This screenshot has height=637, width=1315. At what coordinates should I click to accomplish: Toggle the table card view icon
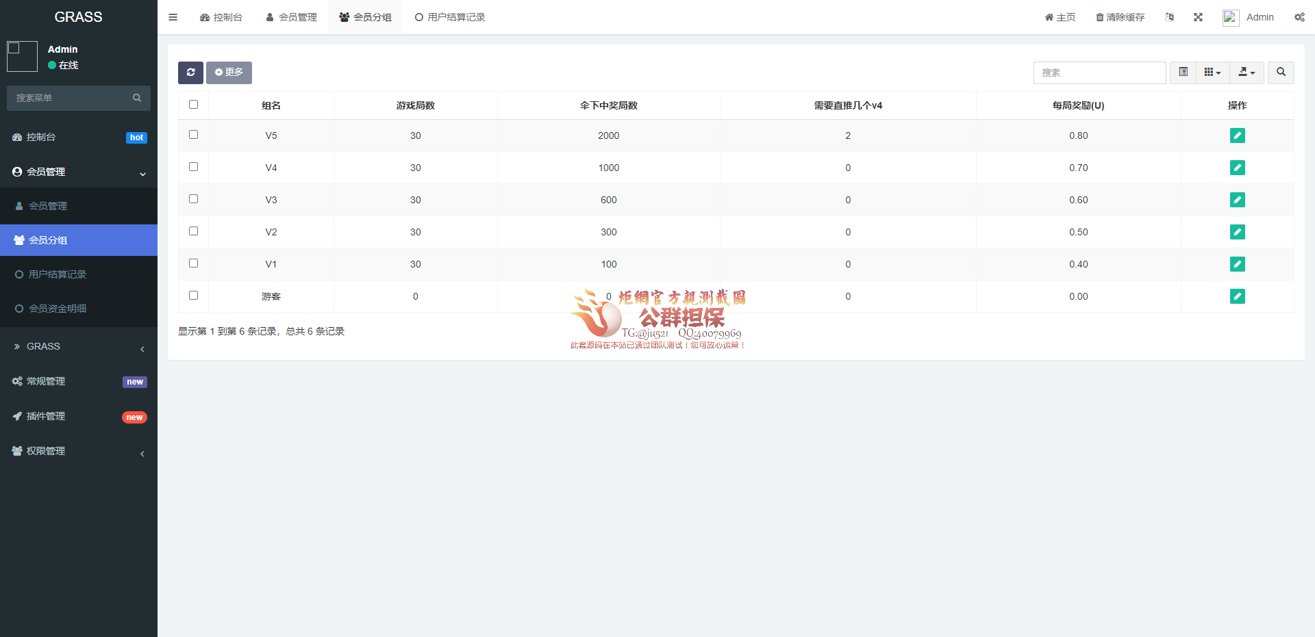click(1183, 73)
